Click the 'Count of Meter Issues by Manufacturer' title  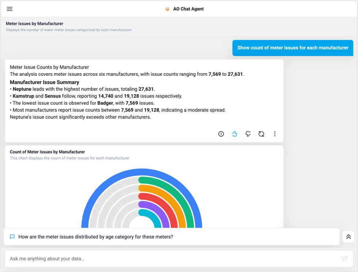pos(47,152)
